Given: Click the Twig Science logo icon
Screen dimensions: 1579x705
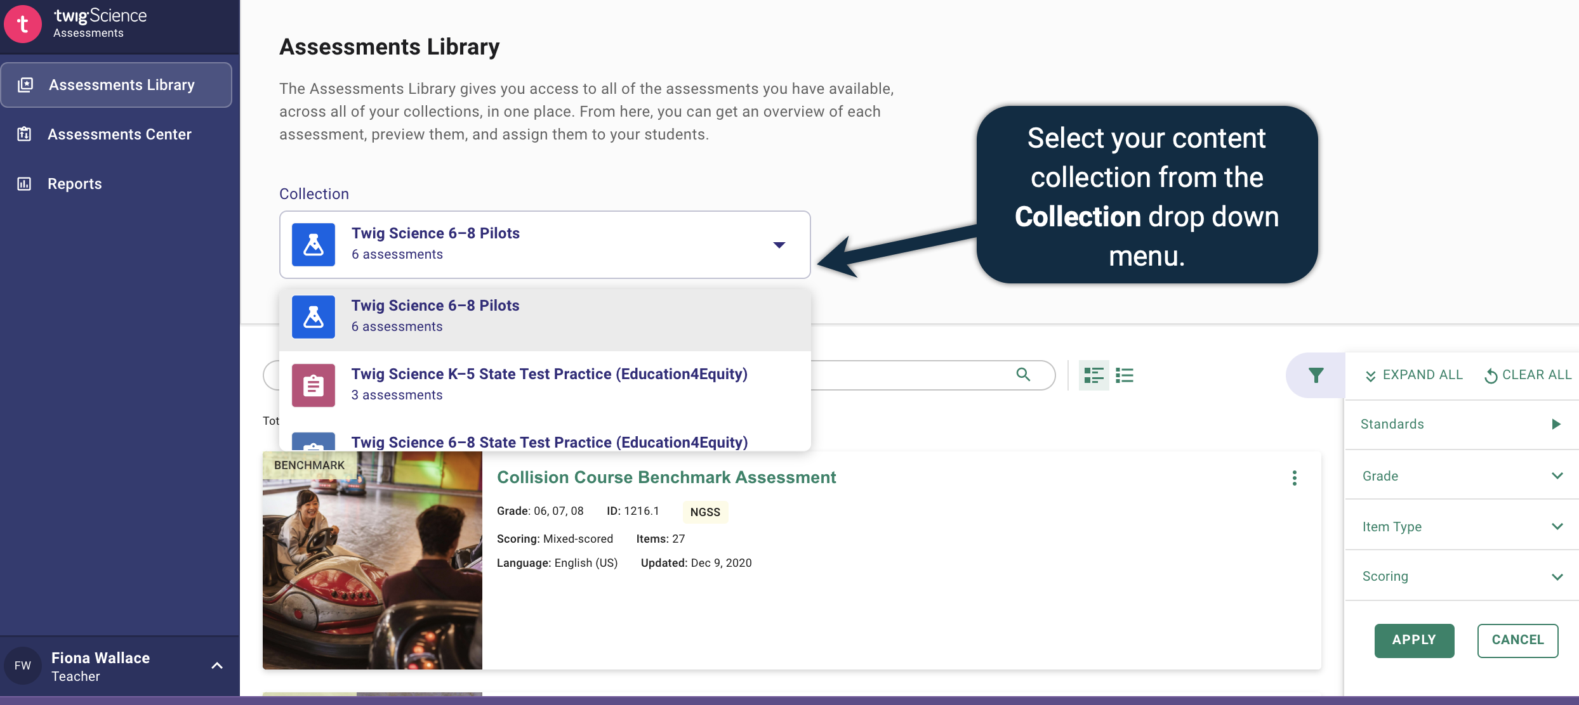Looking at the screenshot, I should [23, 24].
